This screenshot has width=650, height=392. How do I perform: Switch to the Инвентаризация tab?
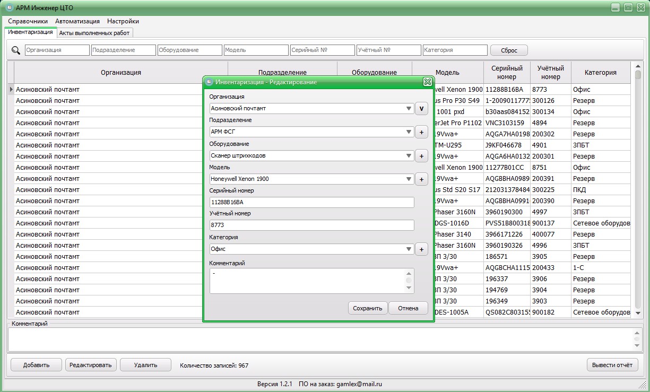tap(30, 32)
